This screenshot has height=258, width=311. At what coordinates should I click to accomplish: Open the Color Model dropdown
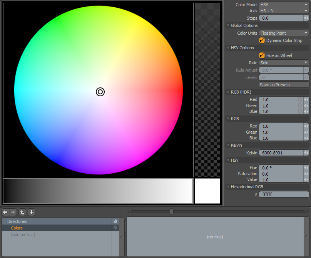(x=284, y=4)
